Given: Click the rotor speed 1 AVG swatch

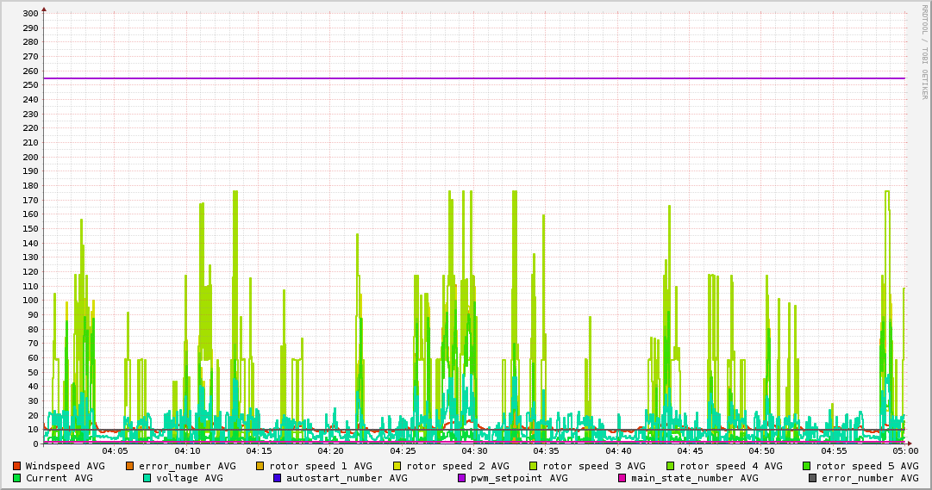Looking at the screenshot, I should click(x=261, y=466).
